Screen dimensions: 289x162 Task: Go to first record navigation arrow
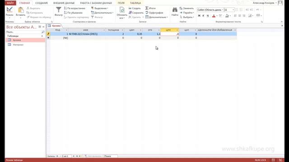(x=57, y=156)
